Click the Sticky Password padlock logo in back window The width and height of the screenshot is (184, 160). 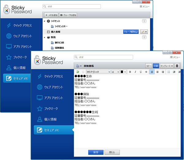6,10
